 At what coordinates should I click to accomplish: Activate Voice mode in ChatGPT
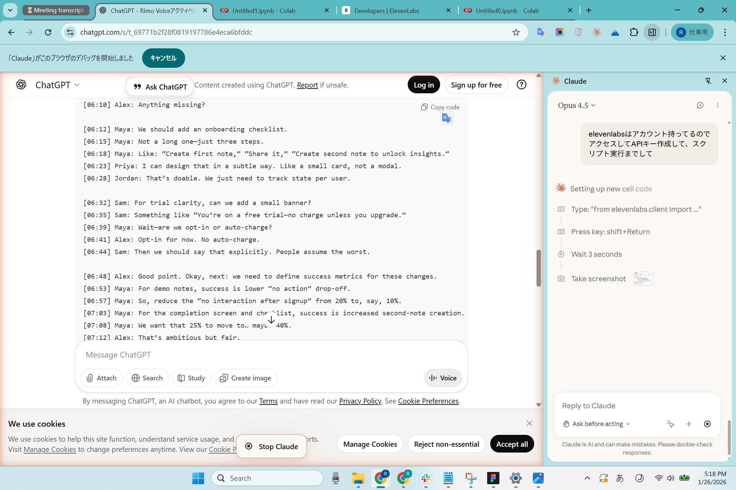pos(442,378)
